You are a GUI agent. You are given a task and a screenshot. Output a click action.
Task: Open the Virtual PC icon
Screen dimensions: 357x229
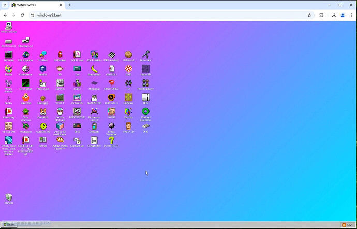[x=77, y=98]
